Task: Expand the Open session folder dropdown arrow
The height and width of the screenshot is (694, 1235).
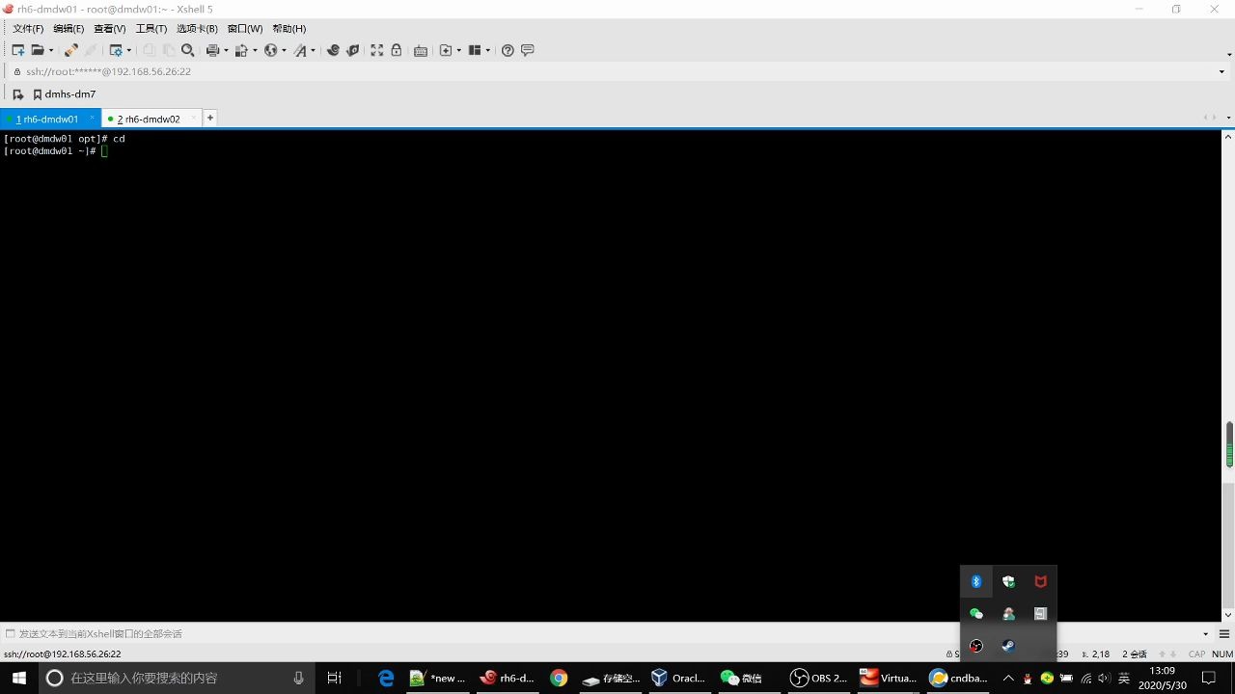Action: coord(51,50)
